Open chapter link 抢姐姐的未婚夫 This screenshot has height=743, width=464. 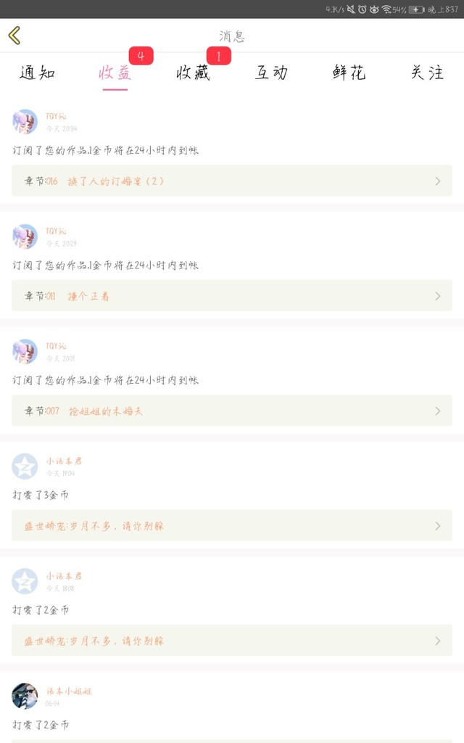(x=106, y=411)
